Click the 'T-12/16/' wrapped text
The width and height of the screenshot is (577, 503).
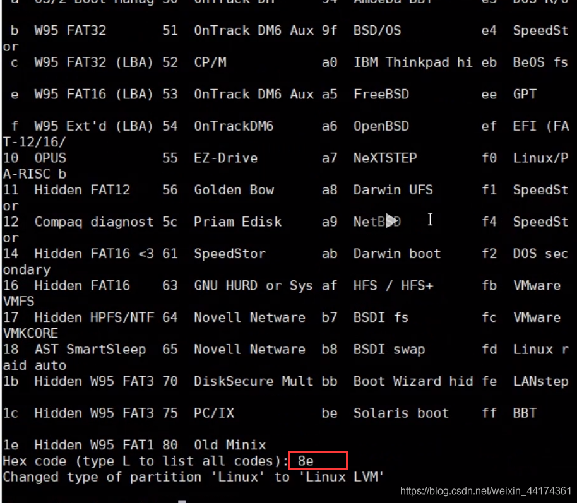click(35, 142)
